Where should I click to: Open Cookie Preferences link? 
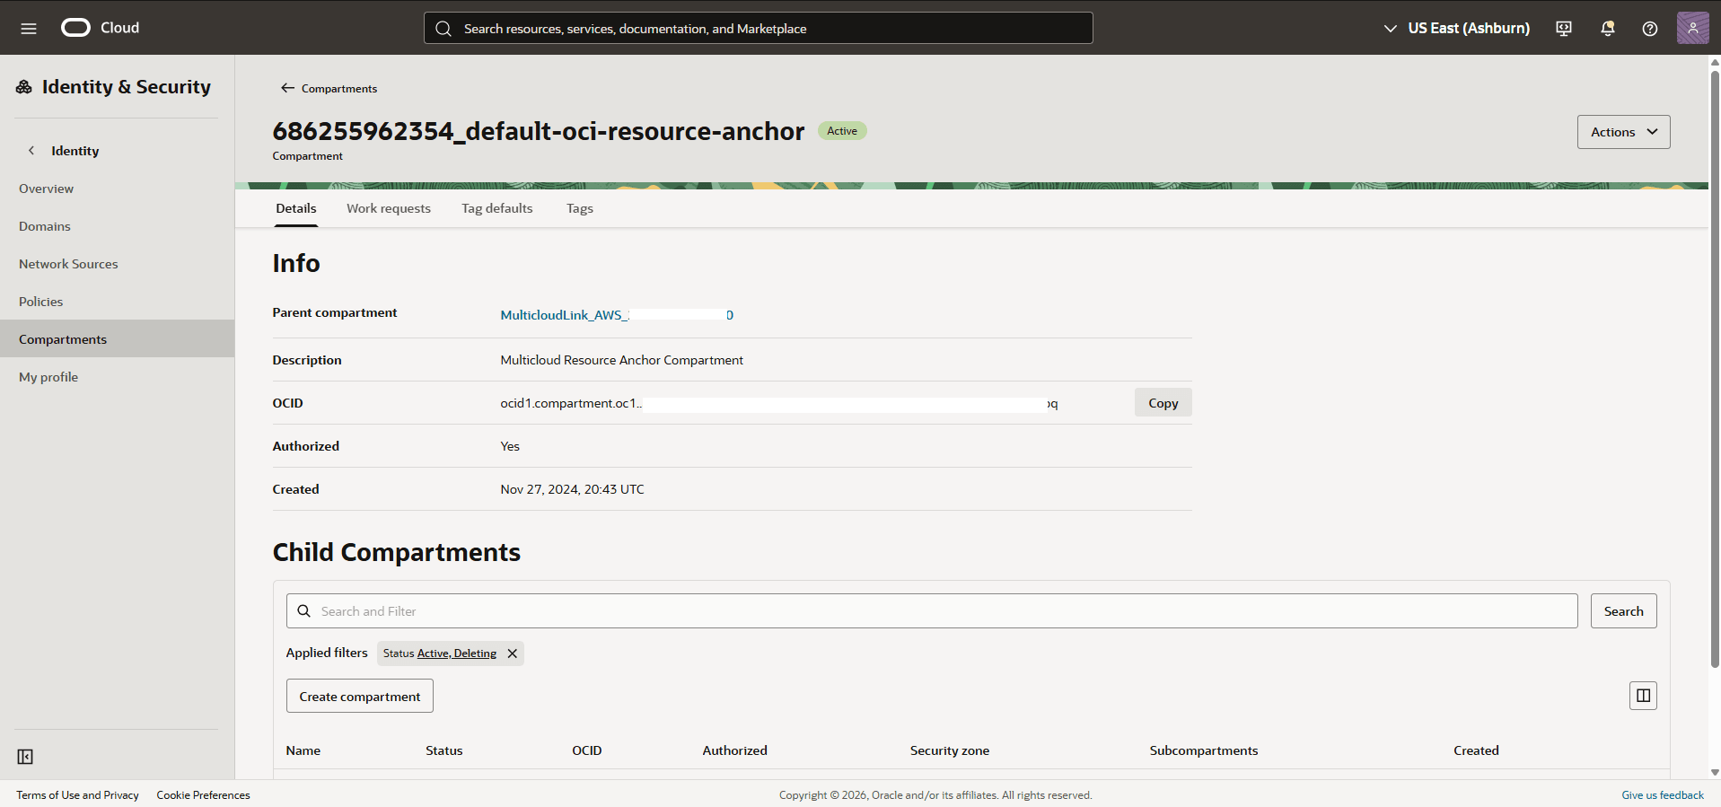[204, 795]
